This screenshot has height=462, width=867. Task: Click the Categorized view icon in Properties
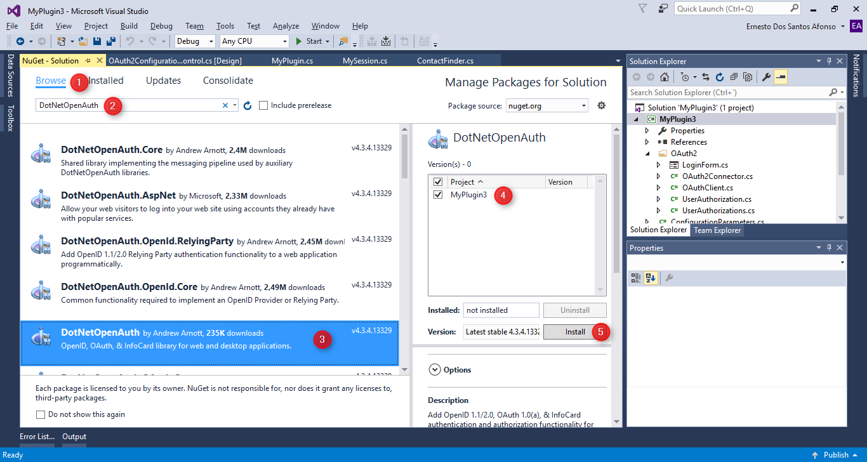[x=636, y=278]
